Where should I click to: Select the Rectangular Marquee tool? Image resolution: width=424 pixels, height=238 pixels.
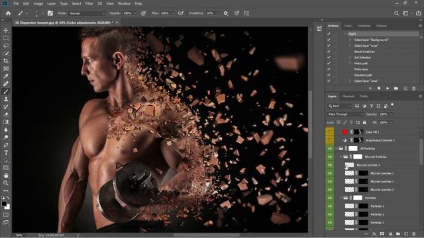click(6, 38)
